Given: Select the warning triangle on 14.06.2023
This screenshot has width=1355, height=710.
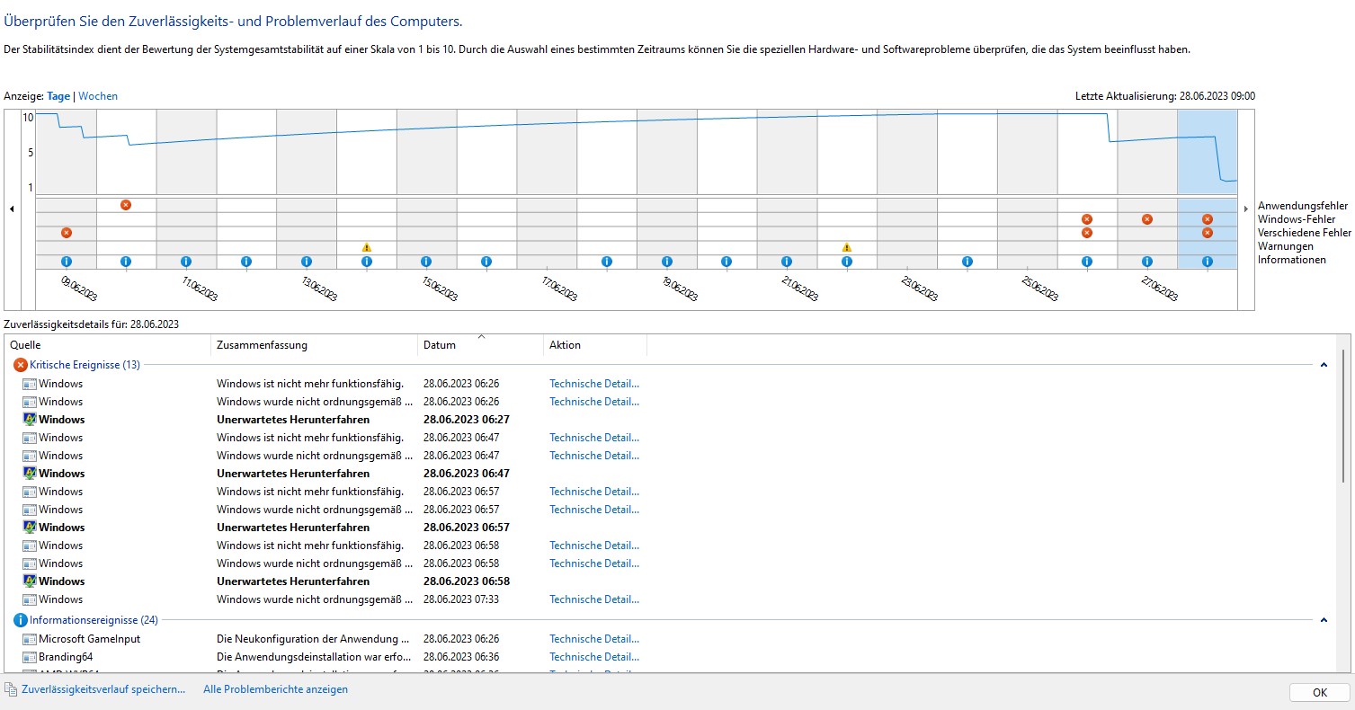Looking at the screenshot, I should (x=366, y=247).
